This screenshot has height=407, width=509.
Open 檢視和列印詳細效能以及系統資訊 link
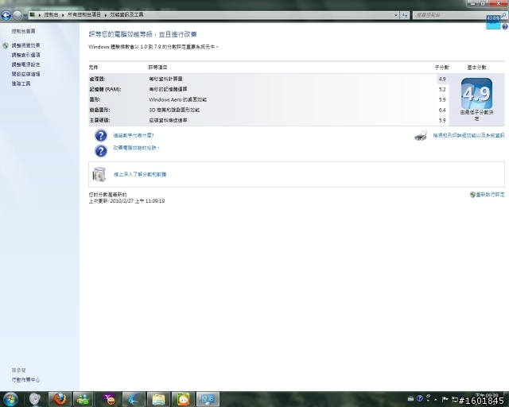point(468,135)
